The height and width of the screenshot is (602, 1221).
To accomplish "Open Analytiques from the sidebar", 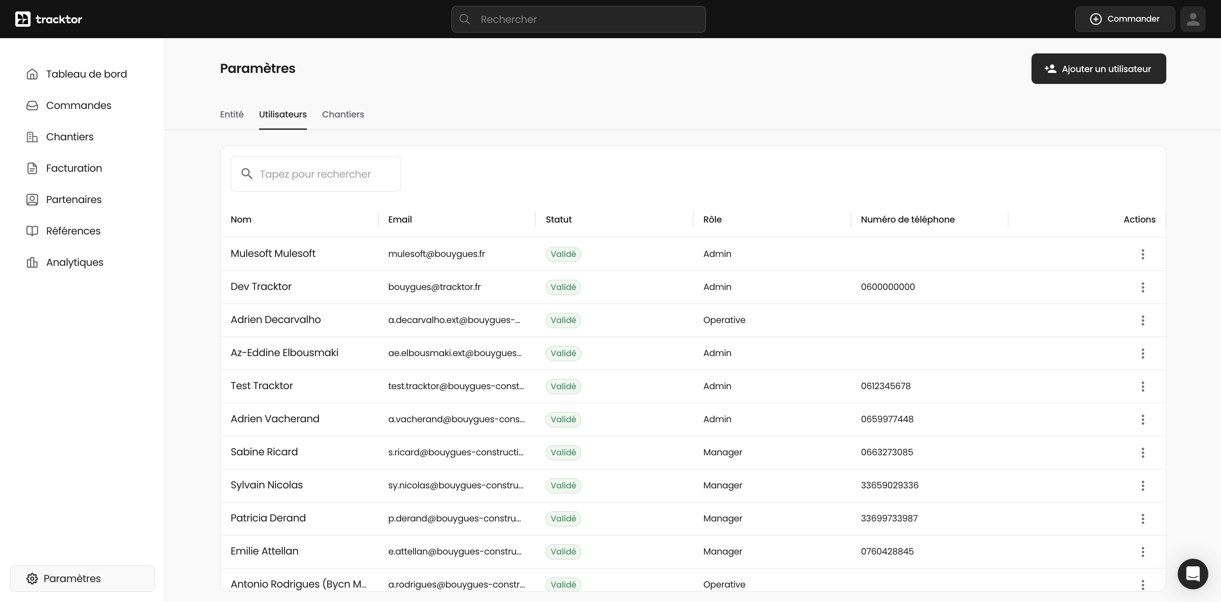I will tap(83, 262).
